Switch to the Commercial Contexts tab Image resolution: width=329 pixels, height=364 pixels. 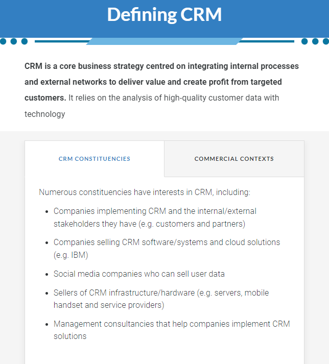[x=234, y=159]
